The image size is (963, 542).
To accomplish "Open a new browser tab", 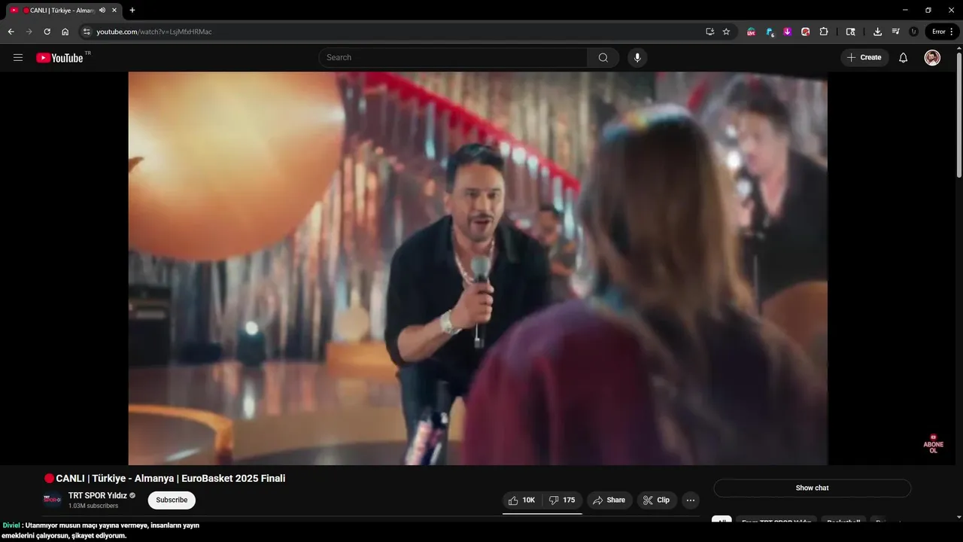I will click(x=132, y=10).
